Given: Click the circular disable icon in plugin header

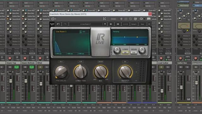Looking at the screenshot, I should pyautogui.click(x=130, y=19).
